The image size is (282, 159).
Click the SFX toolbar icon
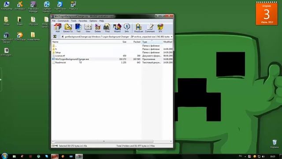click(x=160, y=28)
